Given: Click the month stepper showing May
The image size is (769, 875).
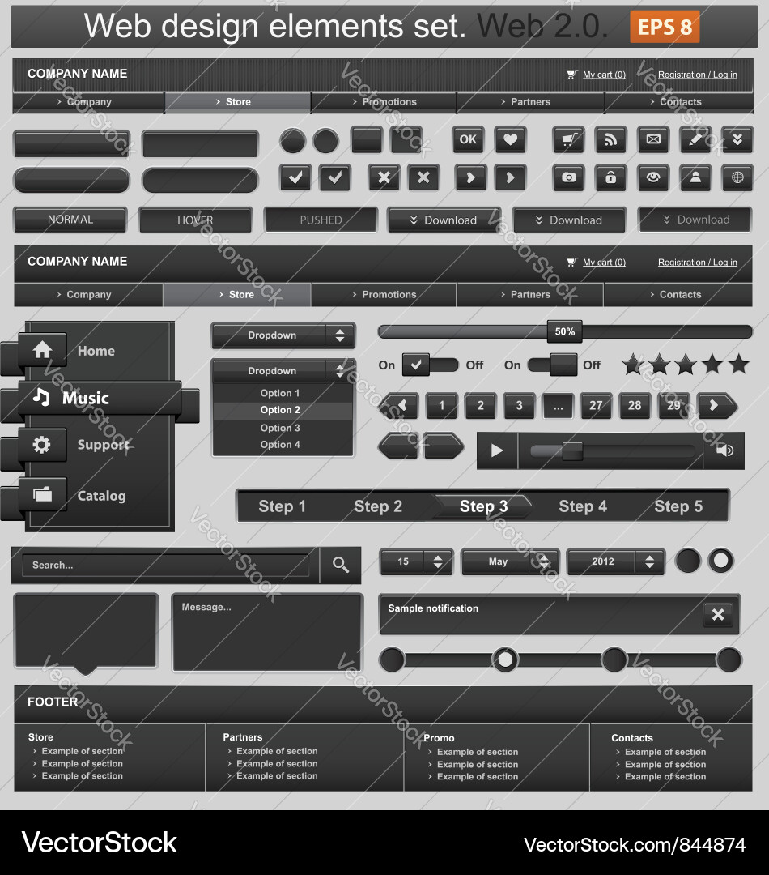Looking at the screenshot, I should 510,561.
